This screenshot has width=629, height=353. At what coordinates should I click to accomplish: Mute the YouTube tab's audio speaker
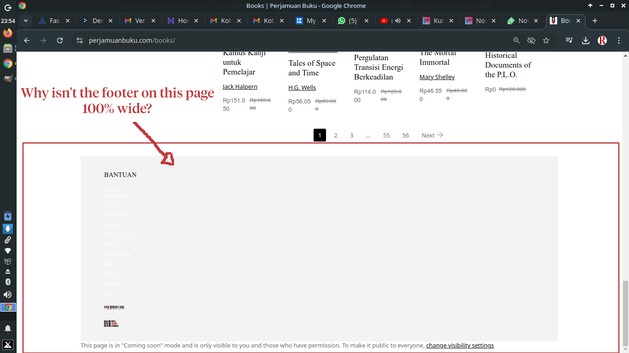pos(396,21)
